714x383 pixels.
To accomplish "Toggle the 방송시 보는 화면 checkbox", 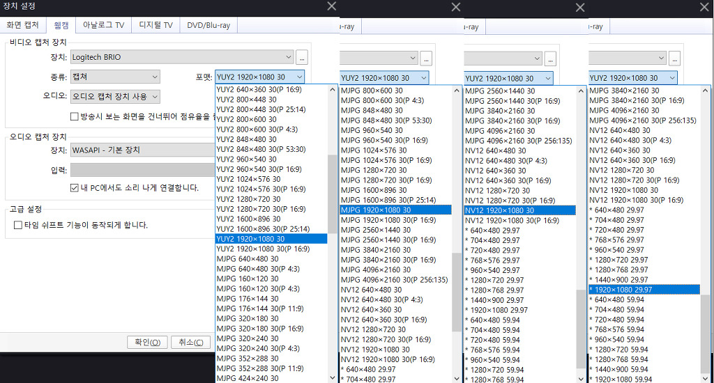I will pyautogui.click(x=75, y=116).
